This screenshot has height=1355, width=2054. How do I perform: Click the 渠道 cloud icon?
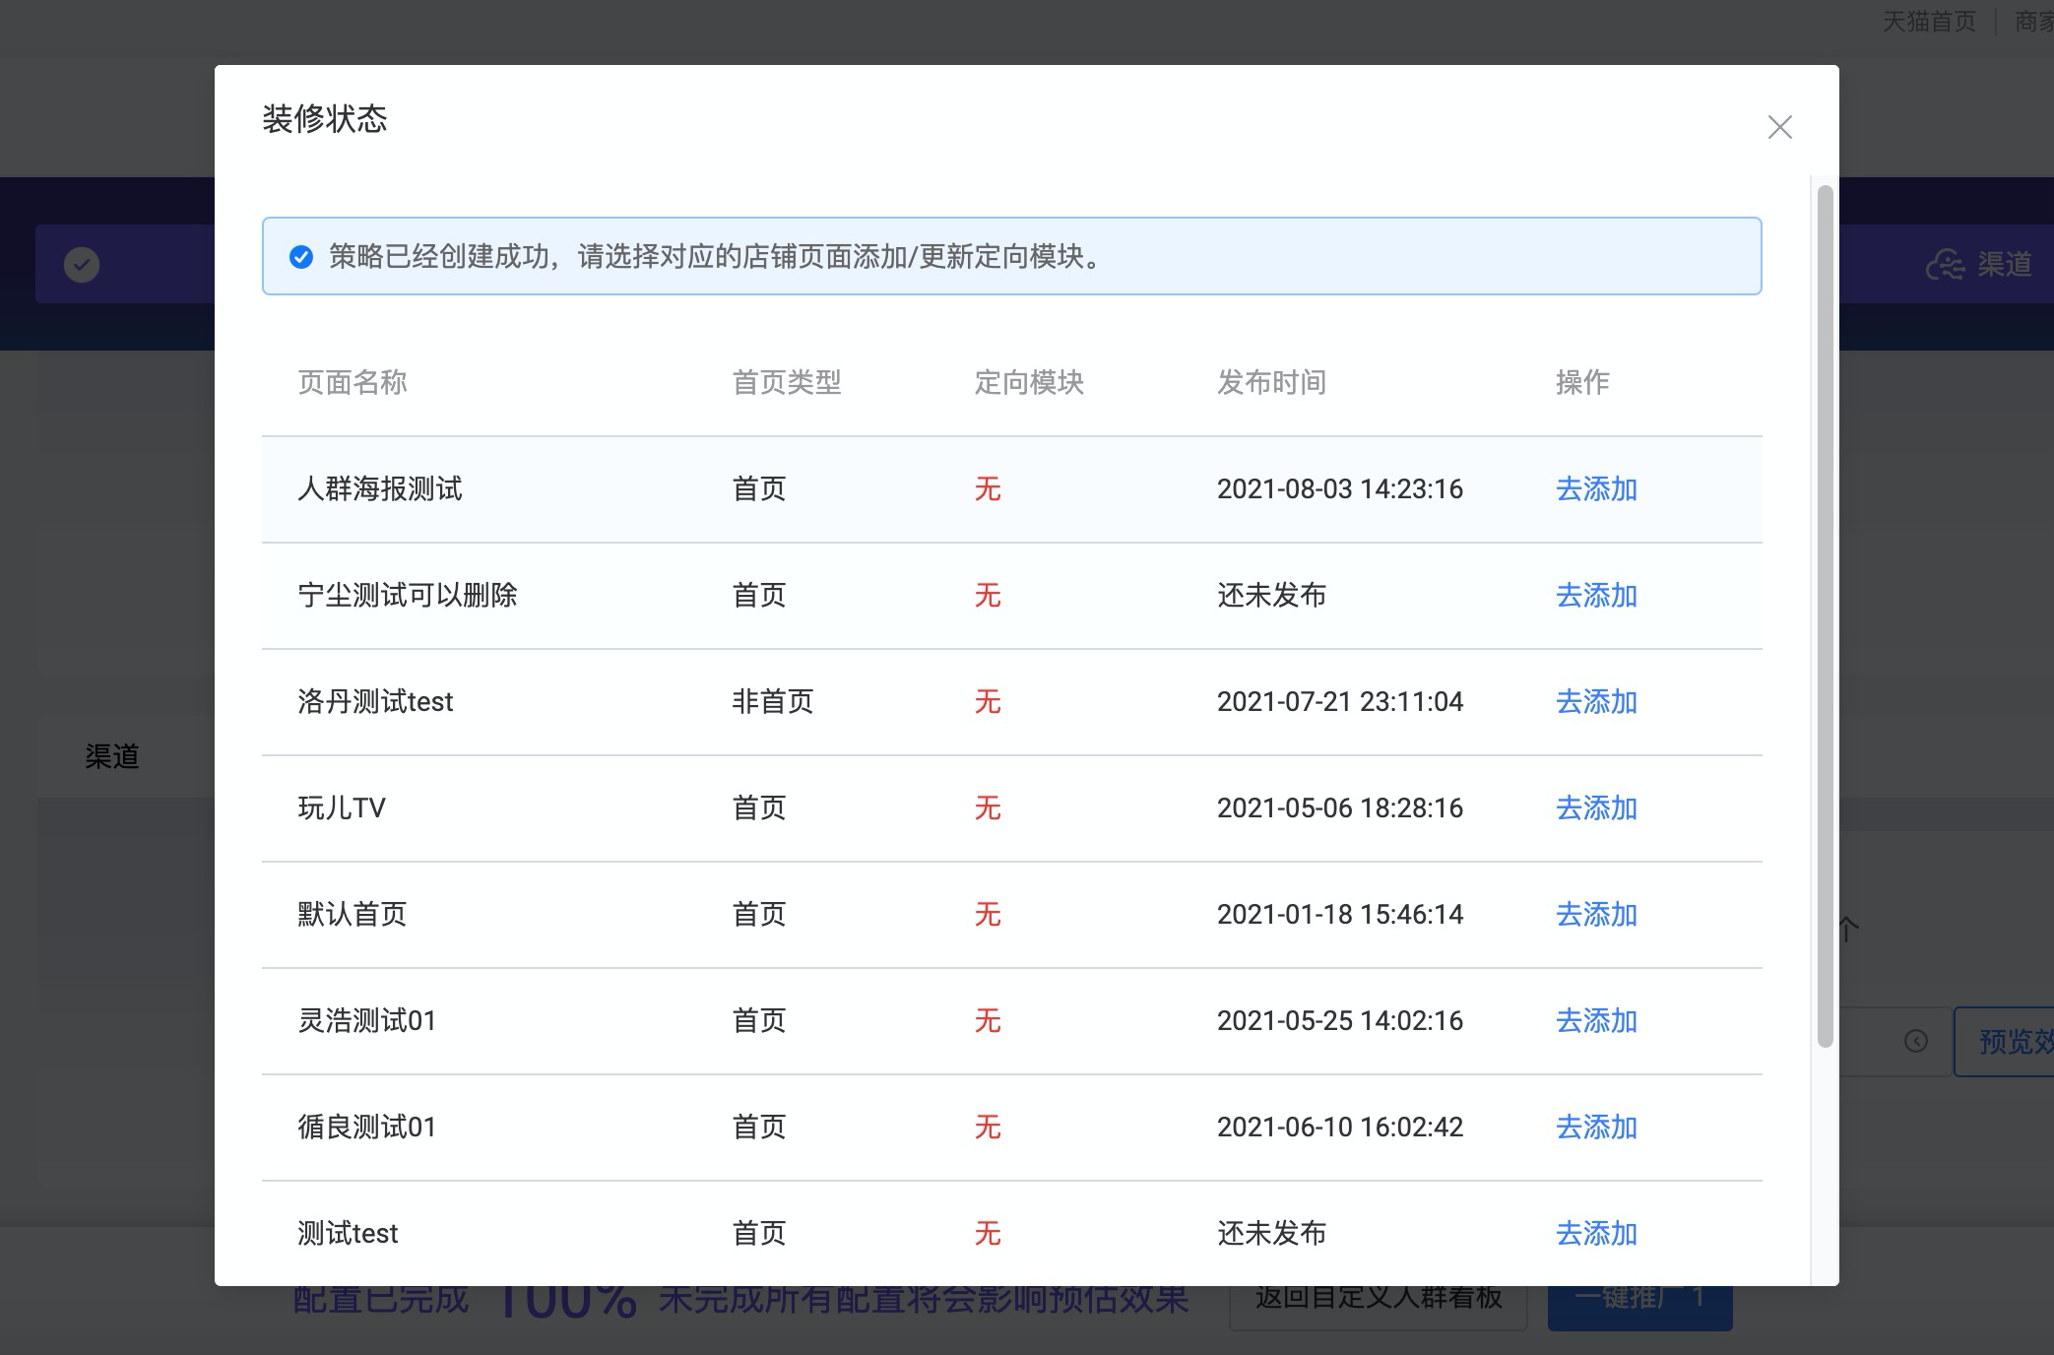[1944, 265]
